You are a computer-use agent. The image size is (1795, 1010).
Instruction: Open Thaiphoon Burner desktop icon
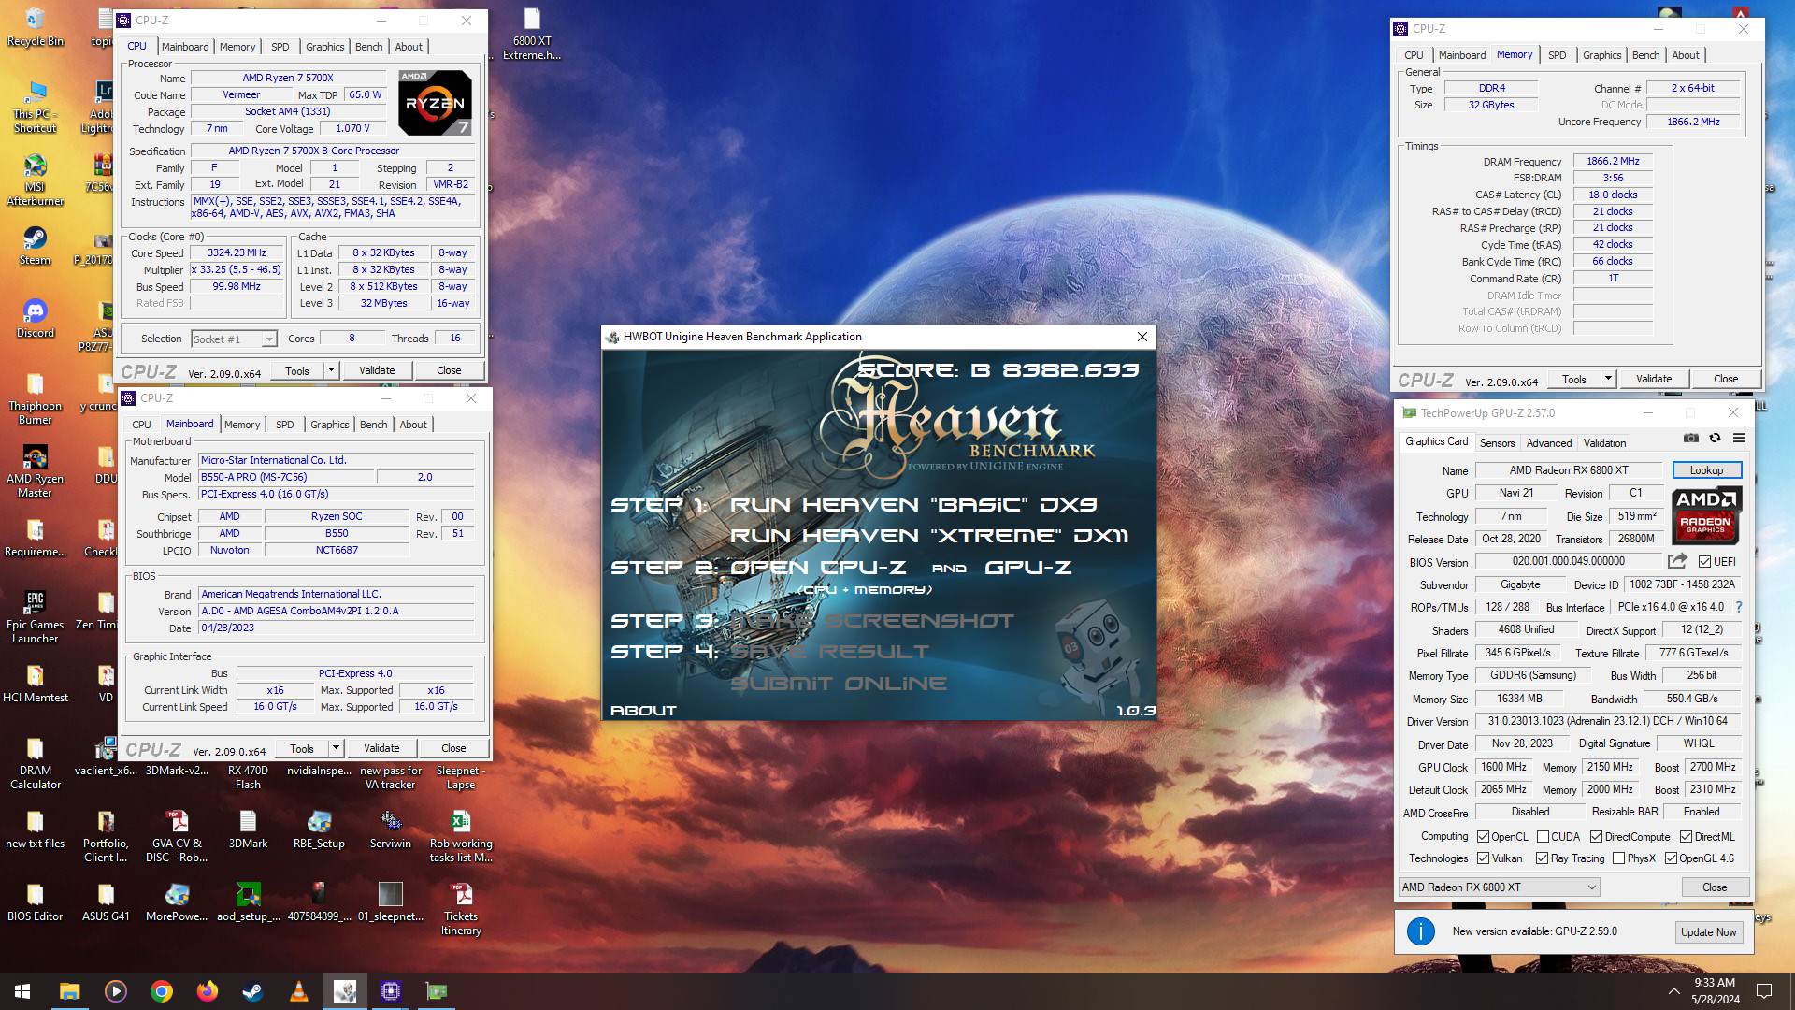(35, 399)
